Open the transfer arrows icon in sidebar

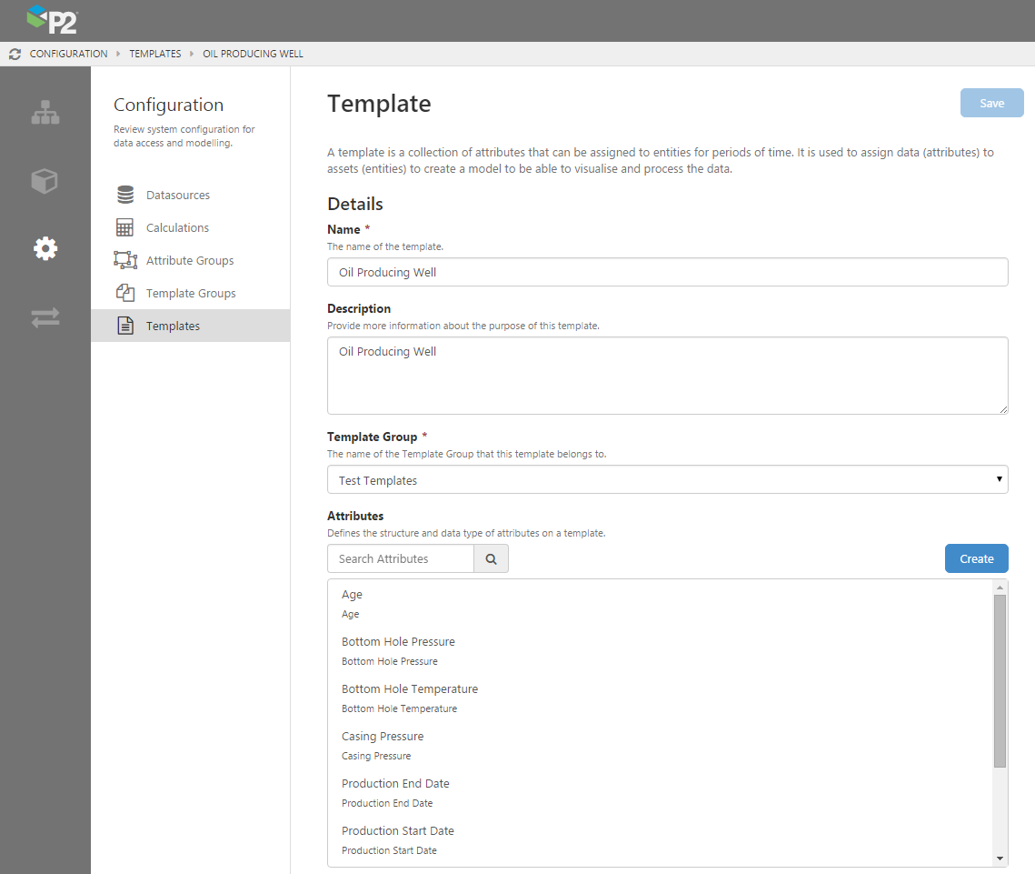[45, 317]
